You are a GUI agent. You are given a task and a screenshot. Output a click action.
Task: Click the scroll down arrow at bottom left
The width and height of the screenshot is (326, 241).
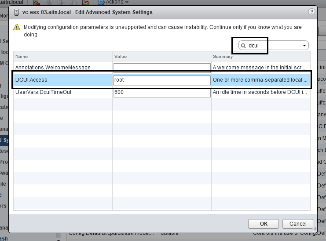coord(59,239)
